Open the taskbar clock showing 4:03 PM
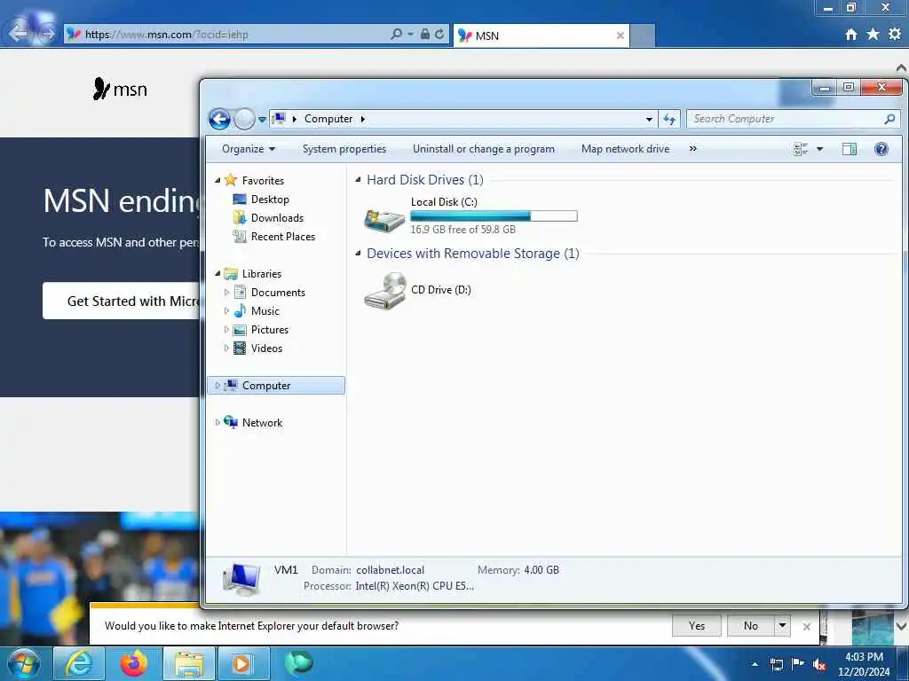This screenshot has height=681, width=909. point(864,664)
